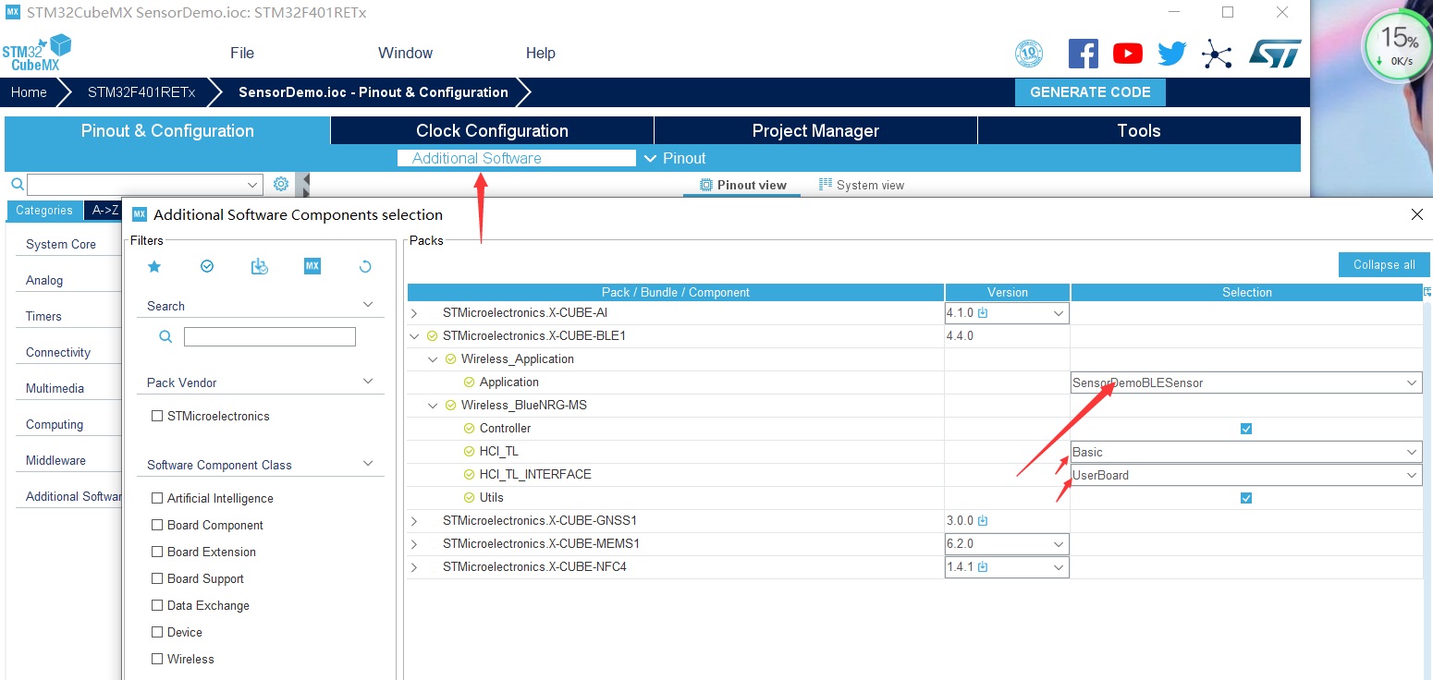Switch to the Tools tab

coord(1139,130)
